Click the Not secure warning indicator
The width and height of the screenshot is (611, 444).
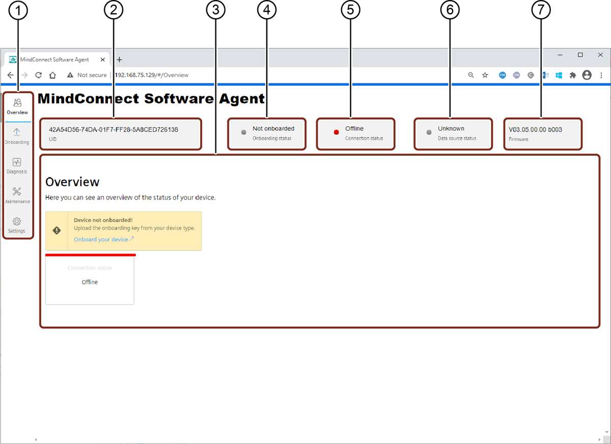(87, 75)
